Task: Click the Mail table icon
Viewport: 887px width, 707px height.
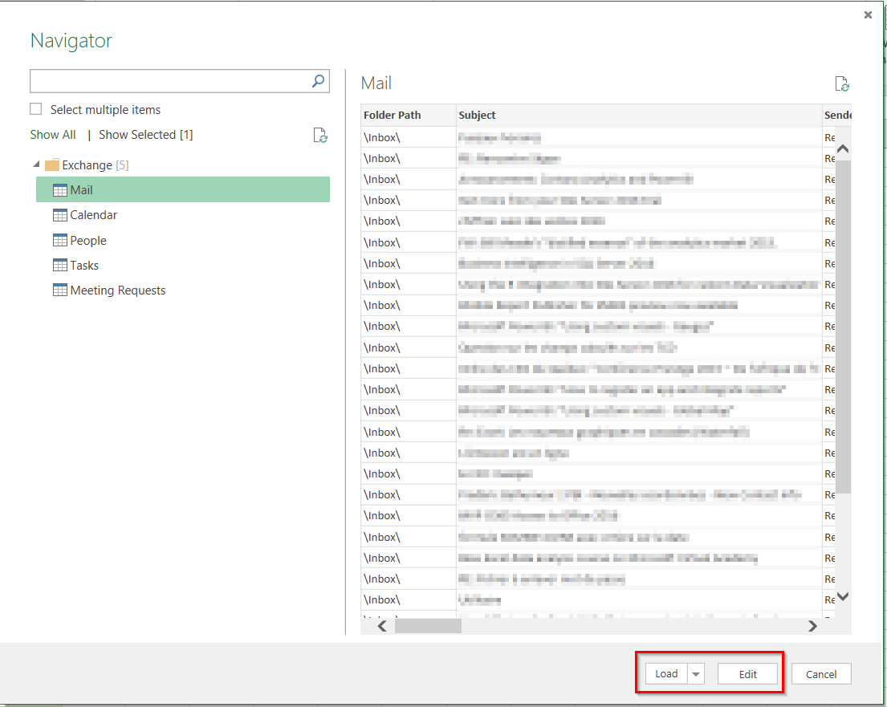Action: pyautogui.click(x=60, y=190)
